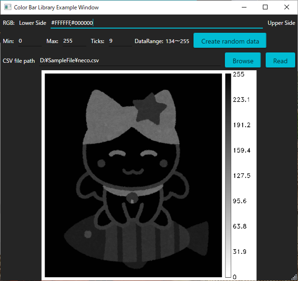Click the '159.4' color bar tick label
This screenshot has height=281, width=298.
pos(242,150)
